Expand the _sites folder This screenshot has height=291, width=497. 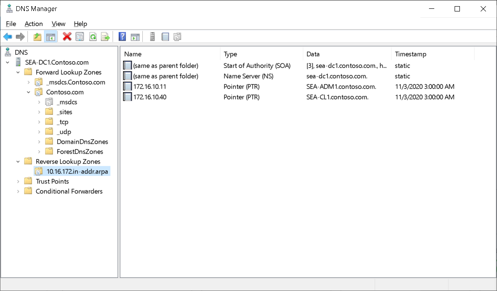pyautogui.click(x=39, y=112)
